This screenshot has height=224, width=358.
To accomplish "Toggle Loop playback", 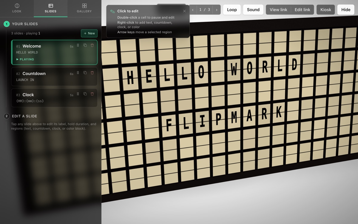I will pos(232,10).
